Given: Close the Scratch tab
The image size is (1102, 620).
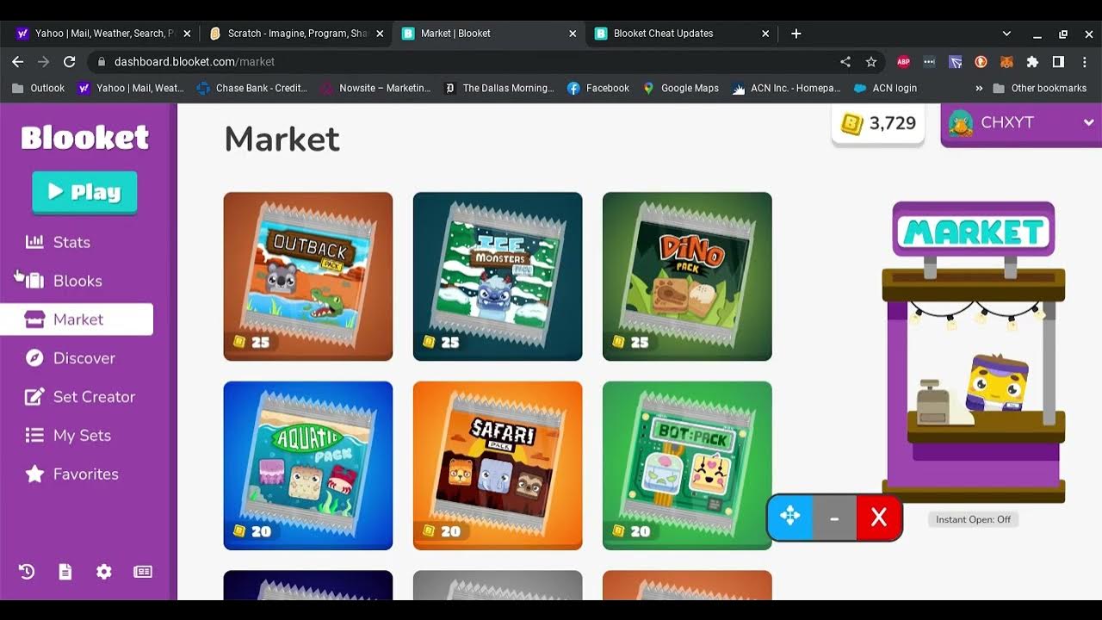Looking at the screenshot, I should pos(380,34).
